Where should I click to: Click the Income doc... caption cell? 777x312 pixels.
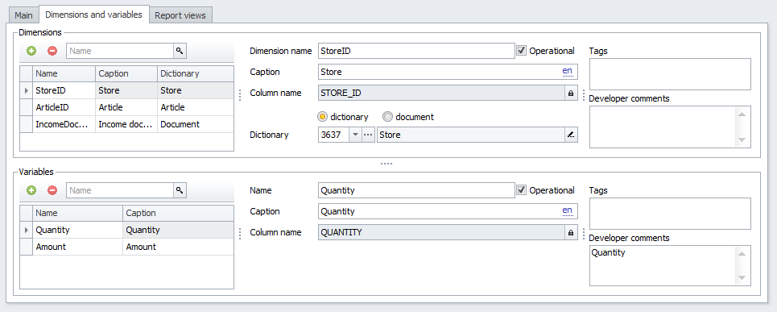pyautogui.click(x=126, y=124)
